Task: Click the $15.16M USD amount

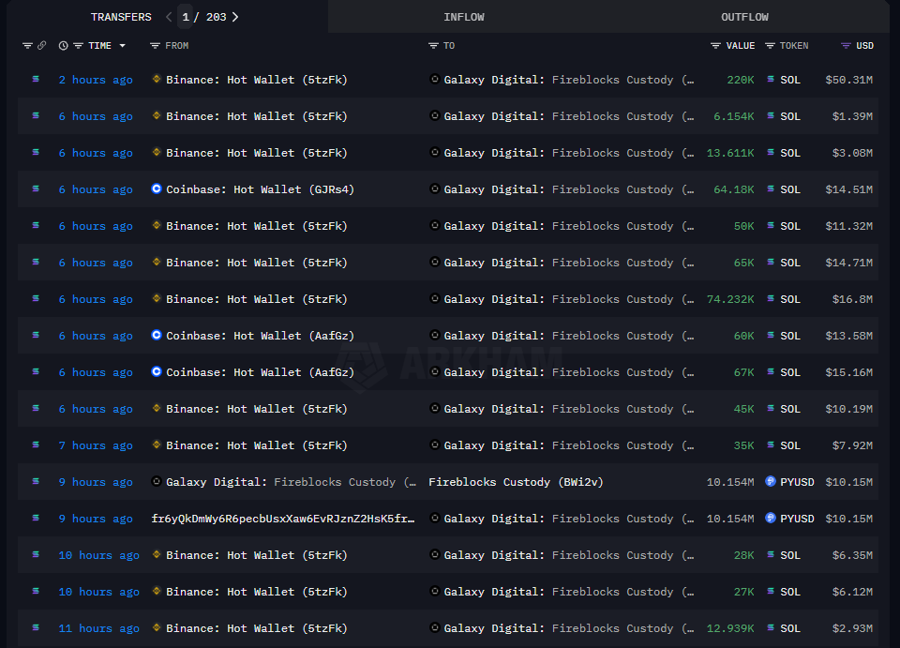Action: [849, 372]
